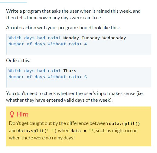Click the 'Write a program' instruction paragraph
157x153 pixels.
point(73,14)
